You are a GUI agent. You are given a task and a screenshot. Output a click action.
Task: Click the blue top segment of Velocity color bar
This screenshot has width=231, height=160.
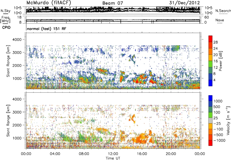click(x=210, y=98)
